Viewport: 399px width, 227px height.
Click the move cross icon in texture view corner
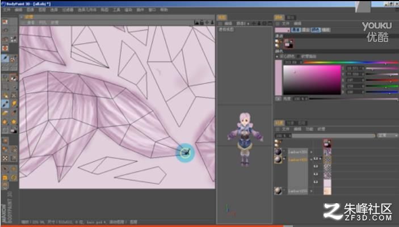tap(207, 23)
